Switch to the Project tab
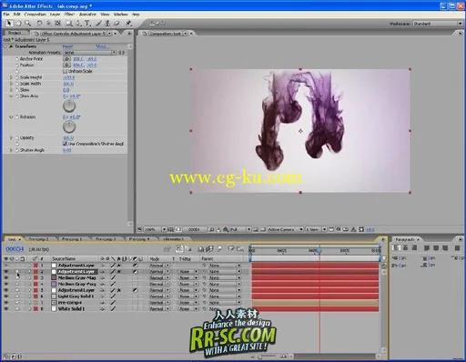Viewport: 466px width, 362px height. 15,33
